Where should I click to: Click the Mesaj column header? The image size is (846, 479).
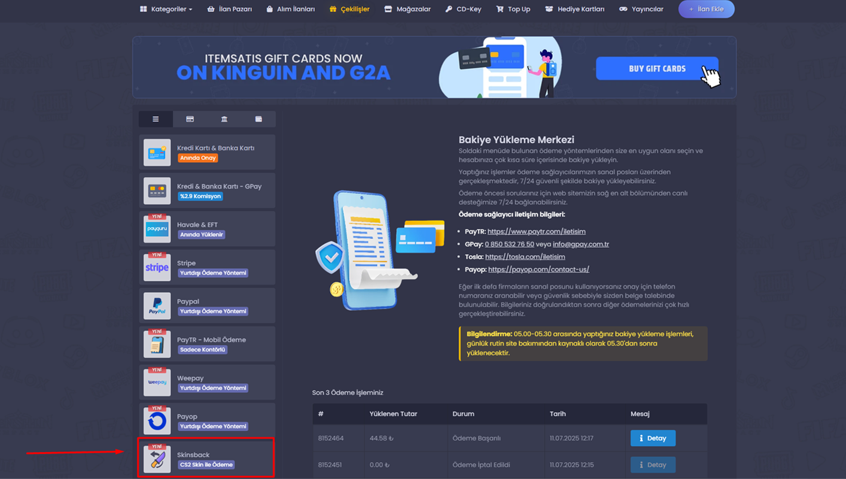coord(640,414)
